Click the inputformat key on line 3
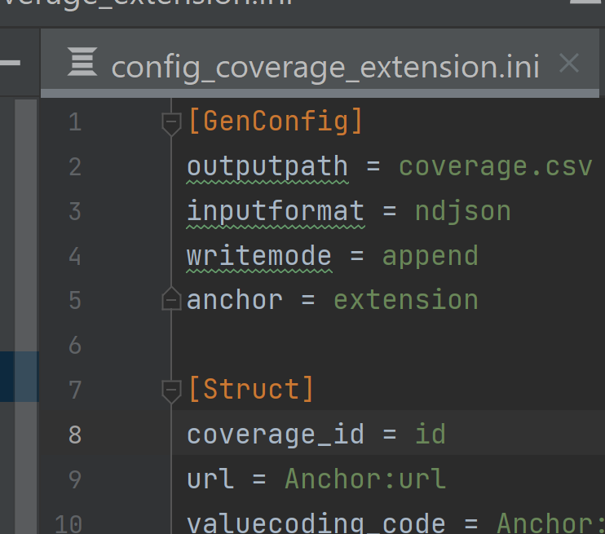This screenshot has width=605, height=534. [276, 211]
